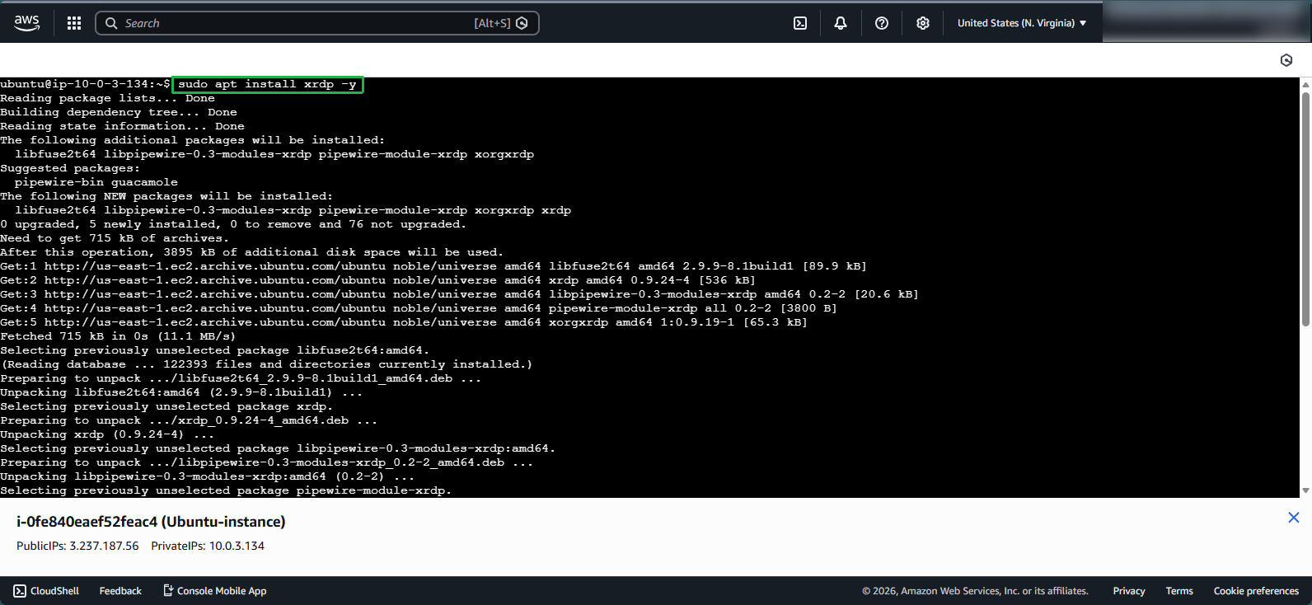
Task: Click the 'sudo apt install xrdp -y' command
Action: (x=268, y=84)
